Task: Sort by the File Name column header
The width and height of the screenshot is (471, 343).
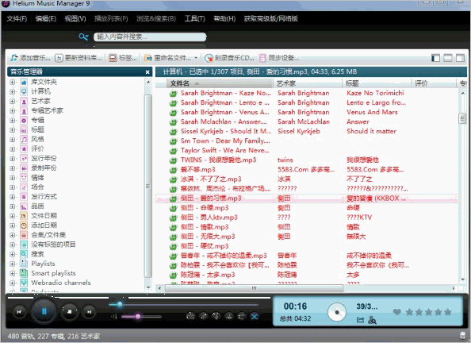Action: [220, 83]
